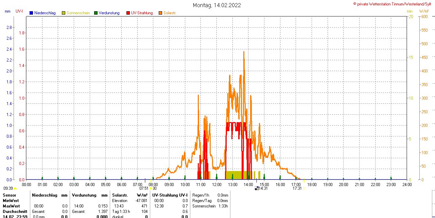Image resolution: width=435 pixels, height=218 pixels.
Task: Click the green Verdunstung legend square
Action: [96, 13]
